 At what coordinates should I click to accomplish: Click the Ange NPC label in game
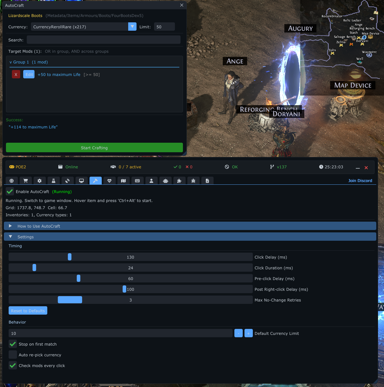235,61
